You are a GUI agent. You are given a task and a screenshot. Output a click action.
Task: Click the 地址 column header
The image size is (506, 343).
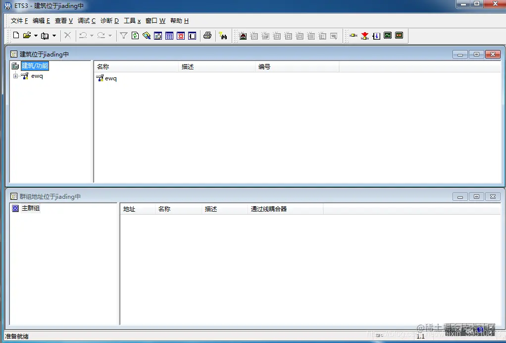(138, 209)
